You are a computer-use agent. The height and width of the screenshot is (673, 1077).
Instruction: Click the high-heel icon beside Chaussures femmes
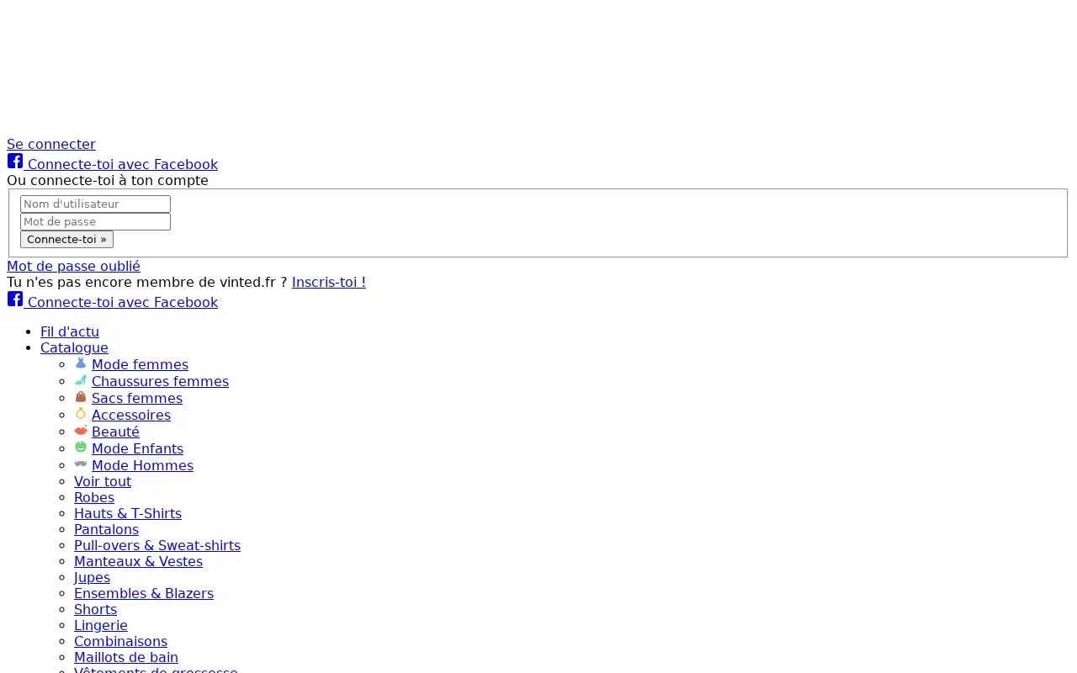pos(81,380)
